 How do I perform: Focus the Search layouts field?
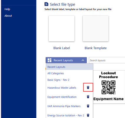point(107,60)
